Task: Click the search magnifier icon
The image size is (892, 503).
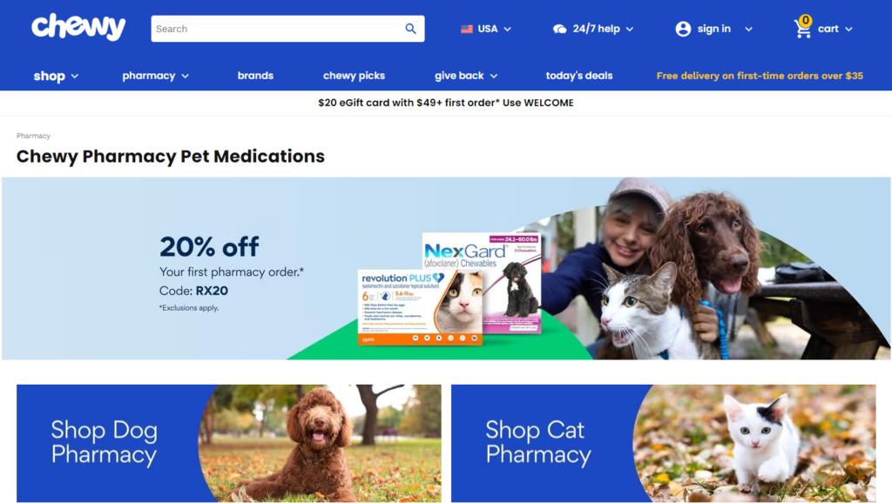Action: [x=411, y=29]
